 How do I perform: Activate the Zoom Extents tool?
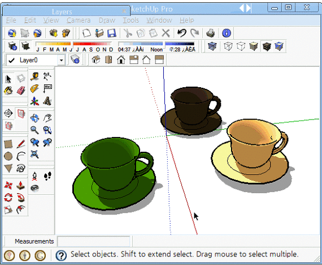[x=34, y=154]
